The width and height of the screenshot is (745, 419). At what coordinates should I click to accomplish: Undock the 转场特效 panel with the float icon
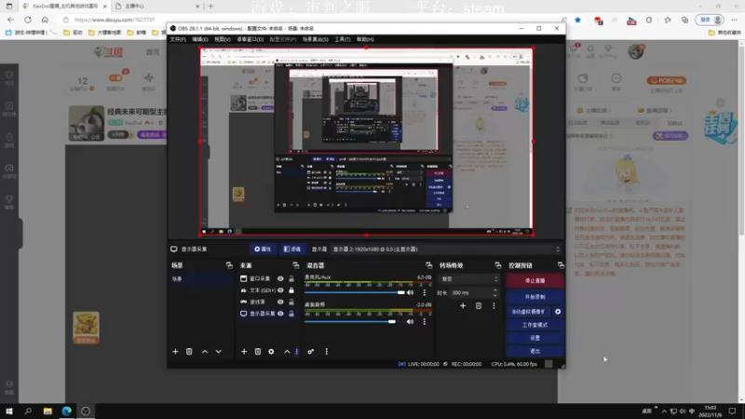[498, 265]
